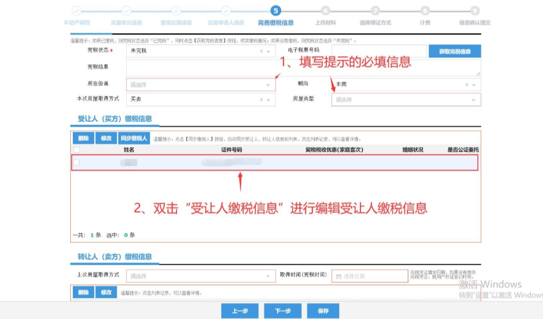543x319 pixels.
Task: Click the 完善申请人信息 step icon
Action: point(226,10)
